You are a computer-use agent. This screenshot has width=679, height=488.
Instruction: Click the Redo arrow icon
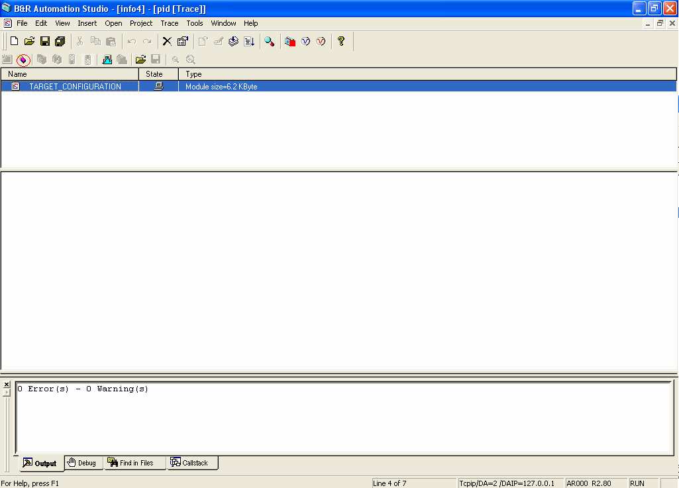point(147,41)
